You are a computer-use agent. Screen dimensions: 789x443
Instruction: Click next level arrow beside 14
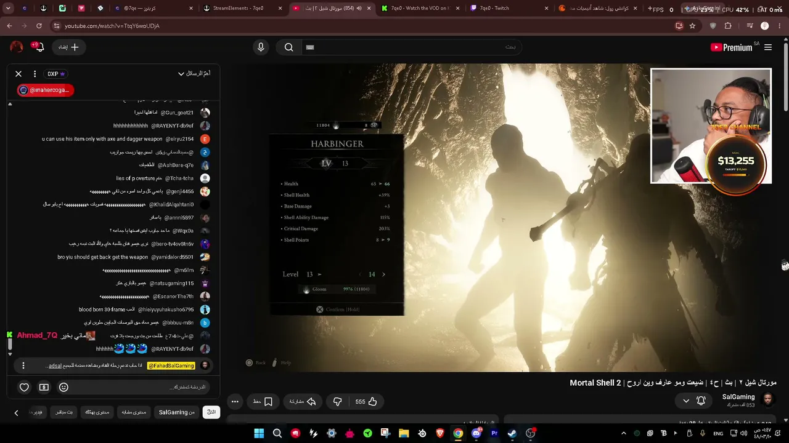pos(383,274)
